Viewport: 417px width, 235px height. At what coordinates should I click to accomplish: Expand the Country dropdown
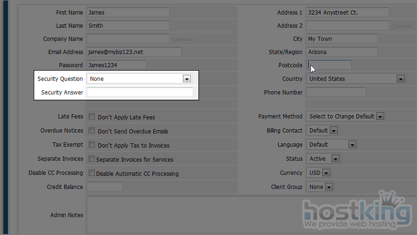point(356,79)
